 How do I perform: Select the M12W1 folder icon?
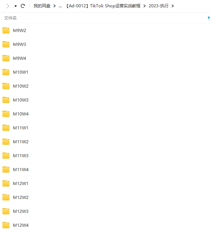(6, 183)
